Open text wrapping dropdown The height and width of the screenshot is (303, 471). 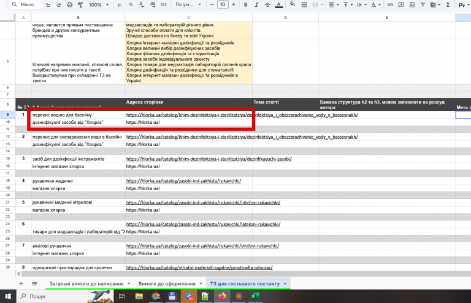pyautogui.click(x=361, y=5)
